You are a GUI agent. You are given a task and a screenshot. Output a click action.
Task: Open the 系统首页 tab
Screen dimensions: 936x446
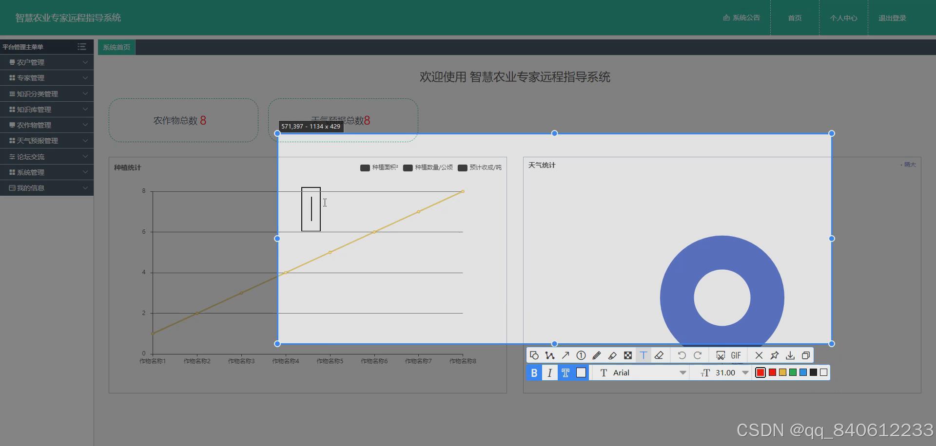117,47
